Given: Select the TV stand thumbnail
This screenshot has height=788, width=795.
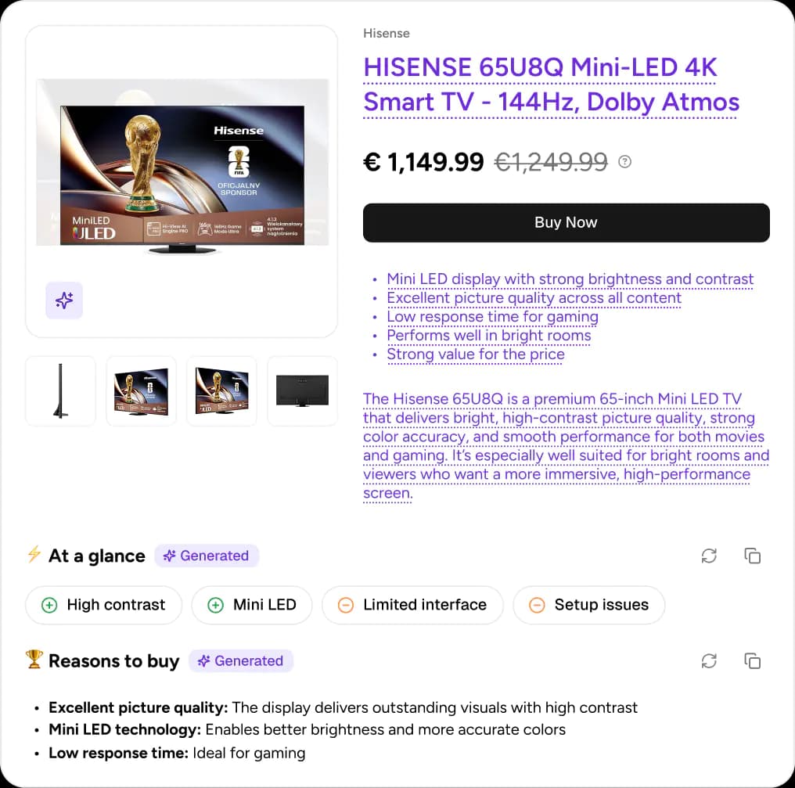Looking at the screenshot, I should point(60,390).
